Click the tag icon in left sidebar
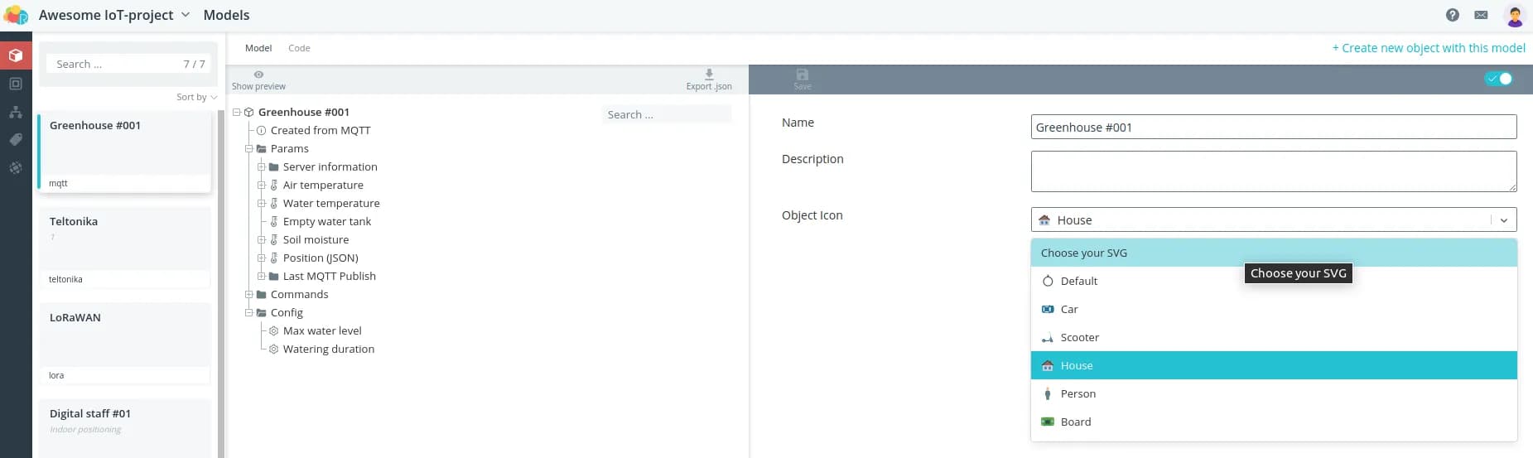This screenshot has height=458, width=1533. point(16,140)
